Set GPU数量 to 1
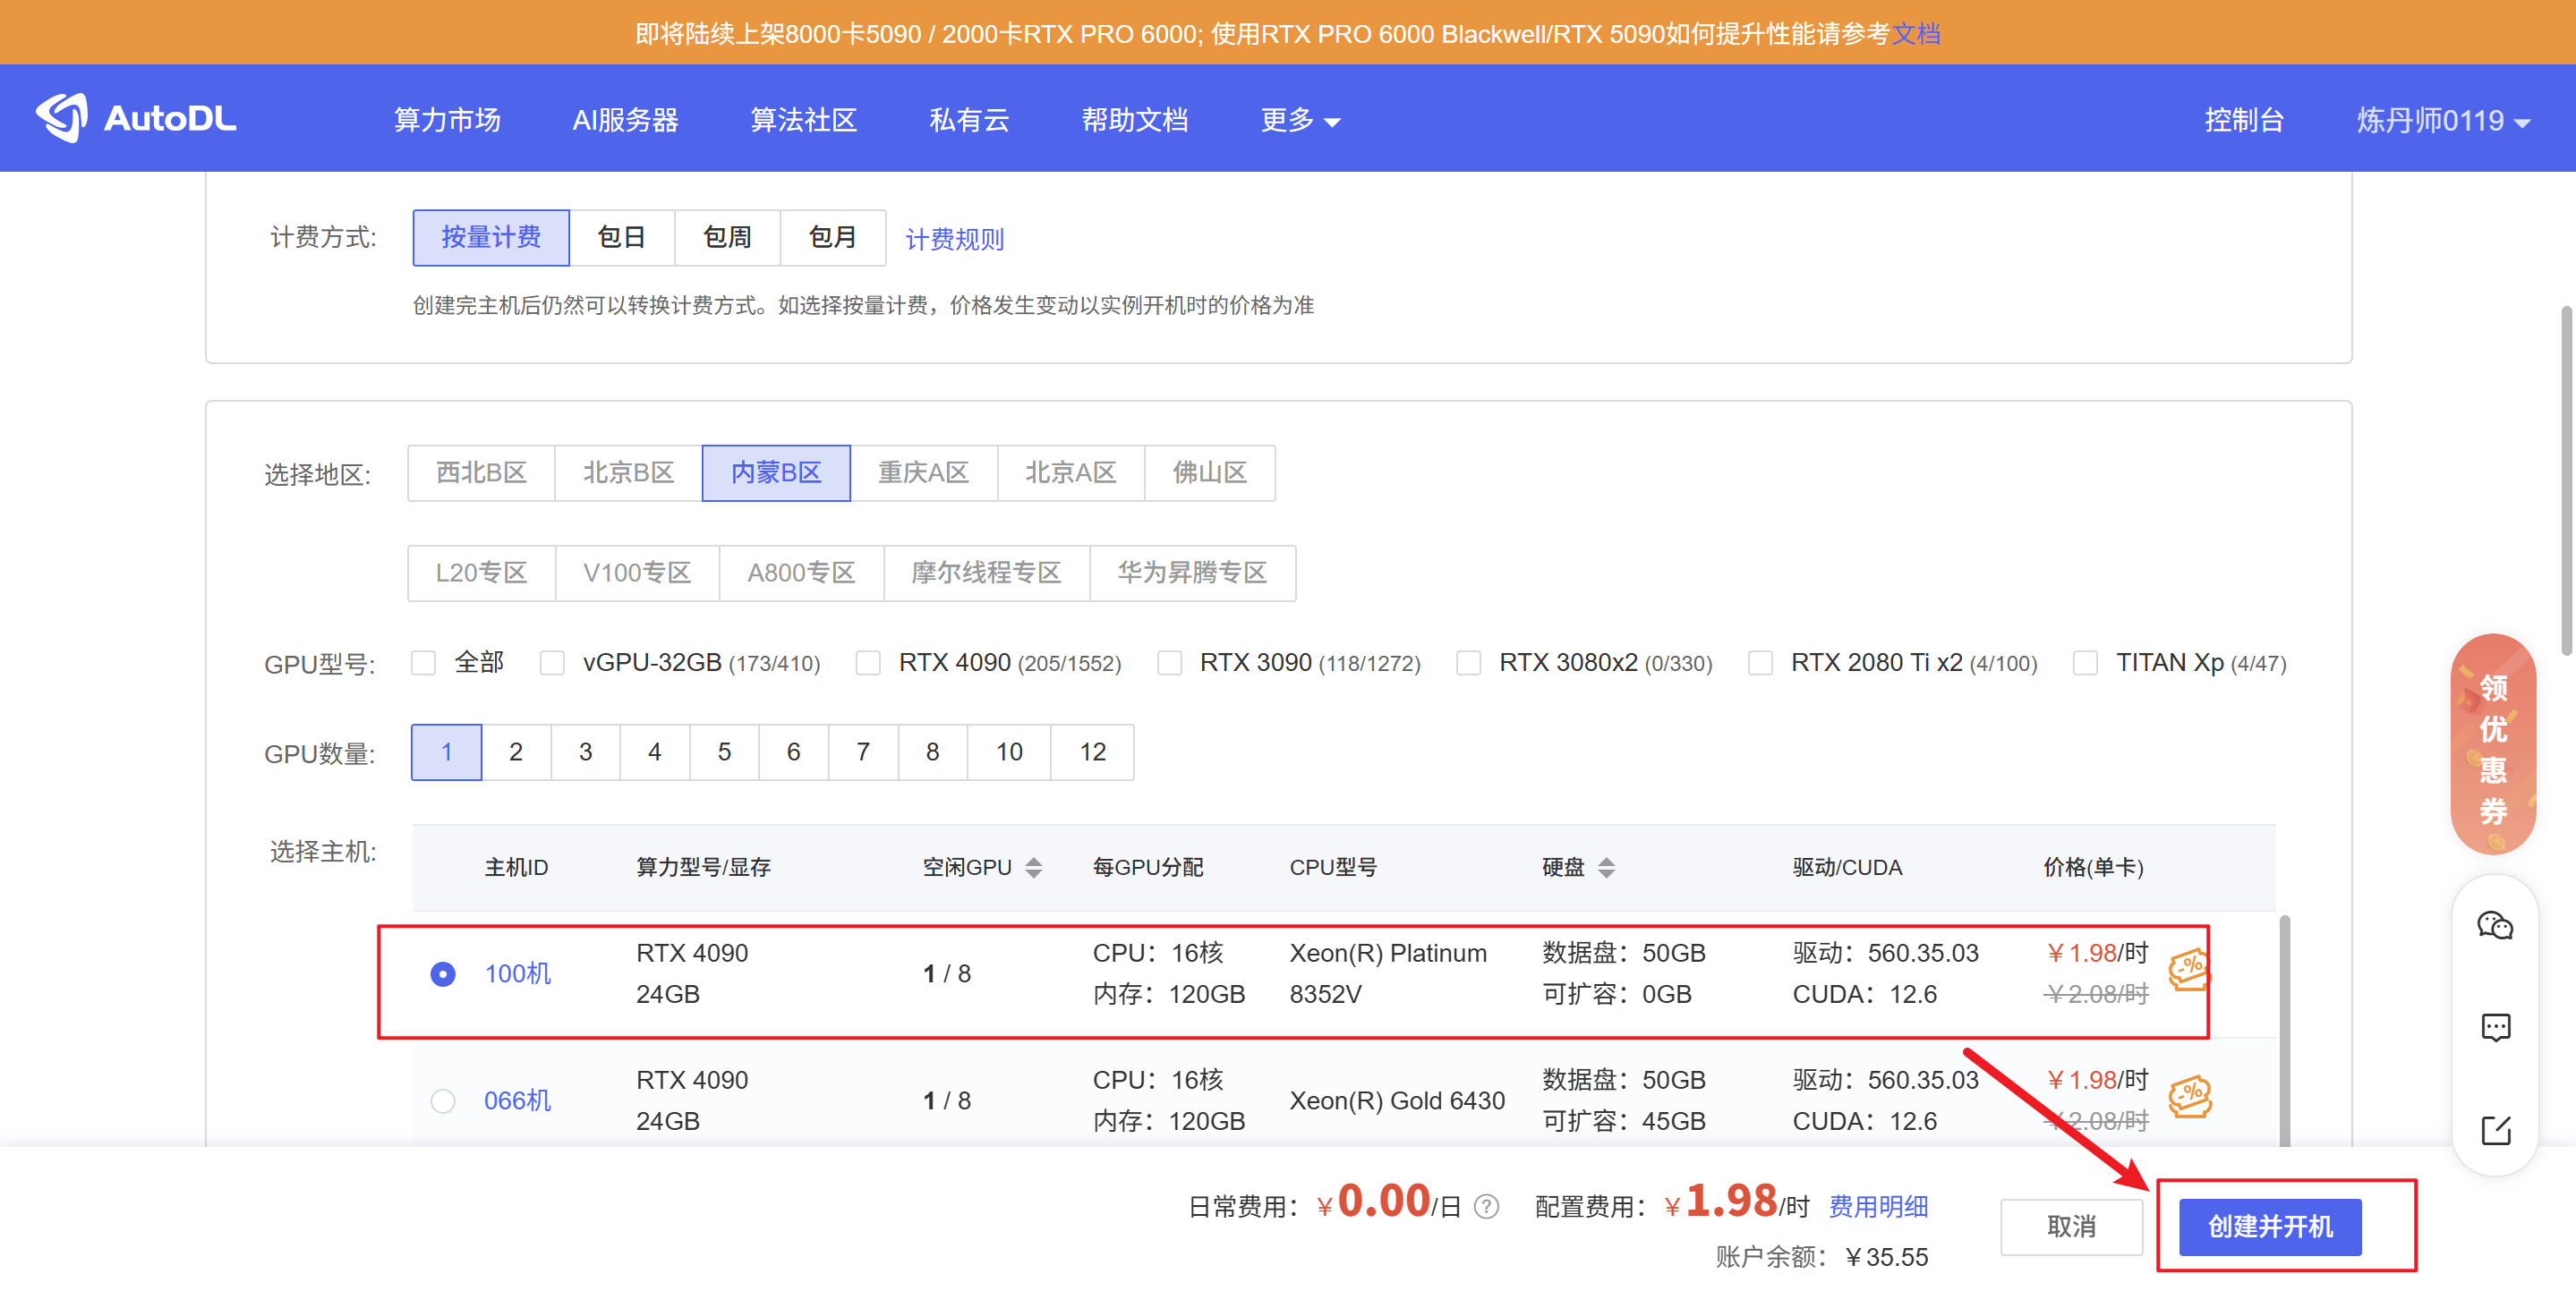Screen dimensions: 2576x1308 click(x=447, y=752)
